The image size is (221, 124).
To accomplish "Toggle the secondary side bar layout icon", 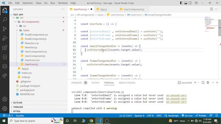I will pyautogui.click(x=190, y=3).
